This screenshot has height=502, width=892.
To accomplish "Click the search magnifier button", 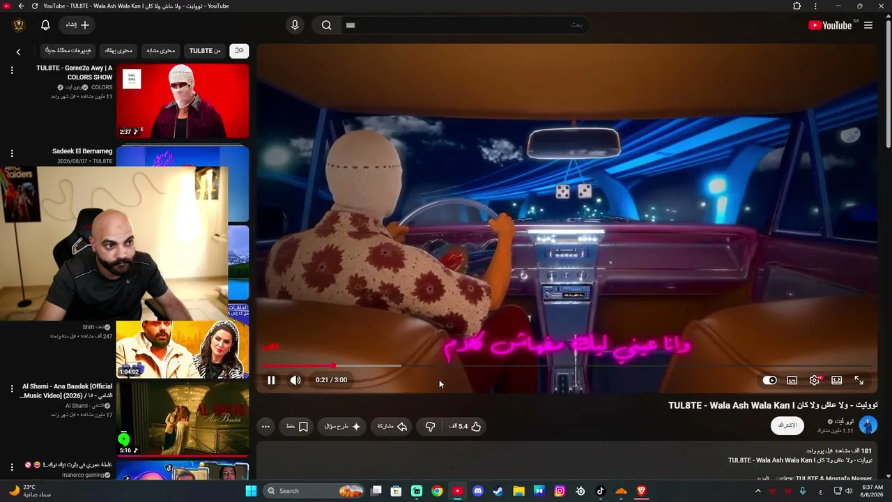I will click(x=326, y=25).
